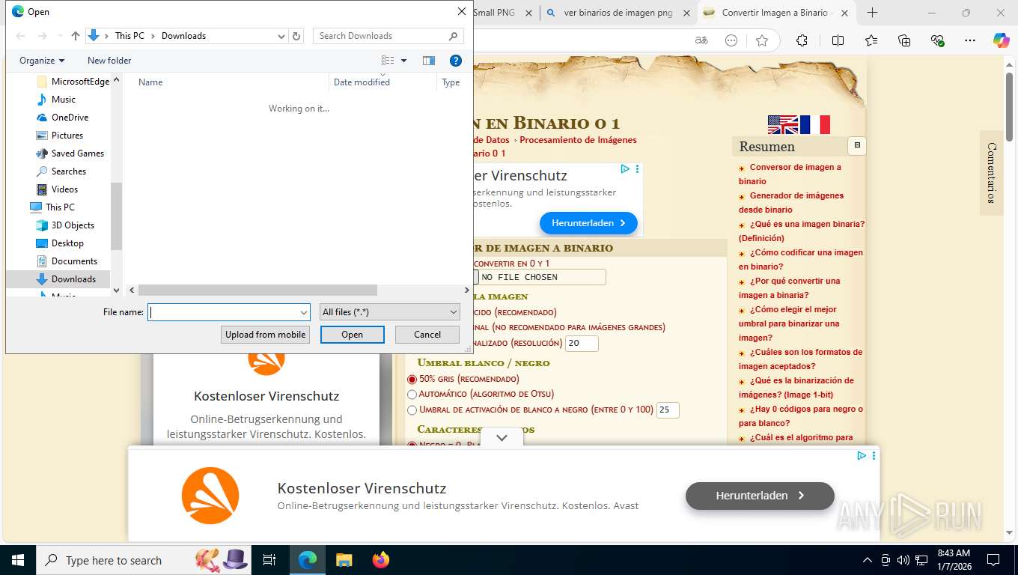Open the view options dropdown arrow
This screenshot has height=575, width=1018.
tap(403, 61)
